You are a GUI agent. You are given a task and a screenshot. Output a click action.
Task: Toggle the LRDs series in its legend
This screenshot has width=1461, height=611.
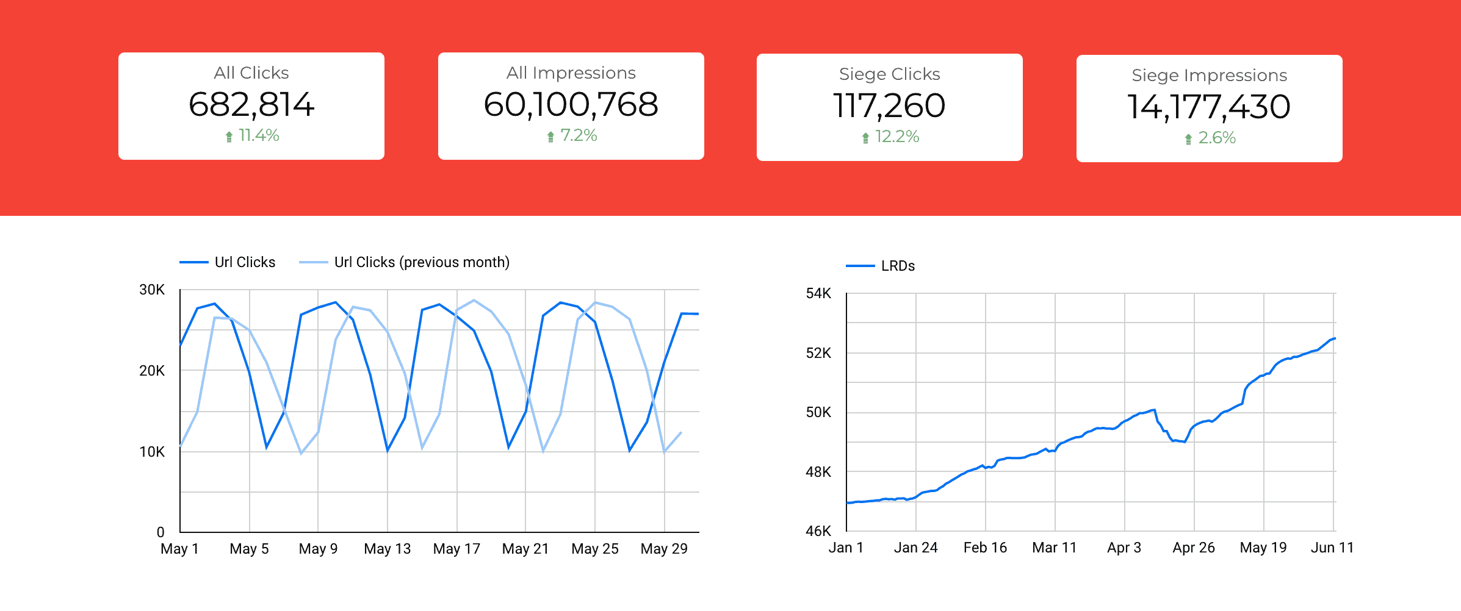coord(897,265)
